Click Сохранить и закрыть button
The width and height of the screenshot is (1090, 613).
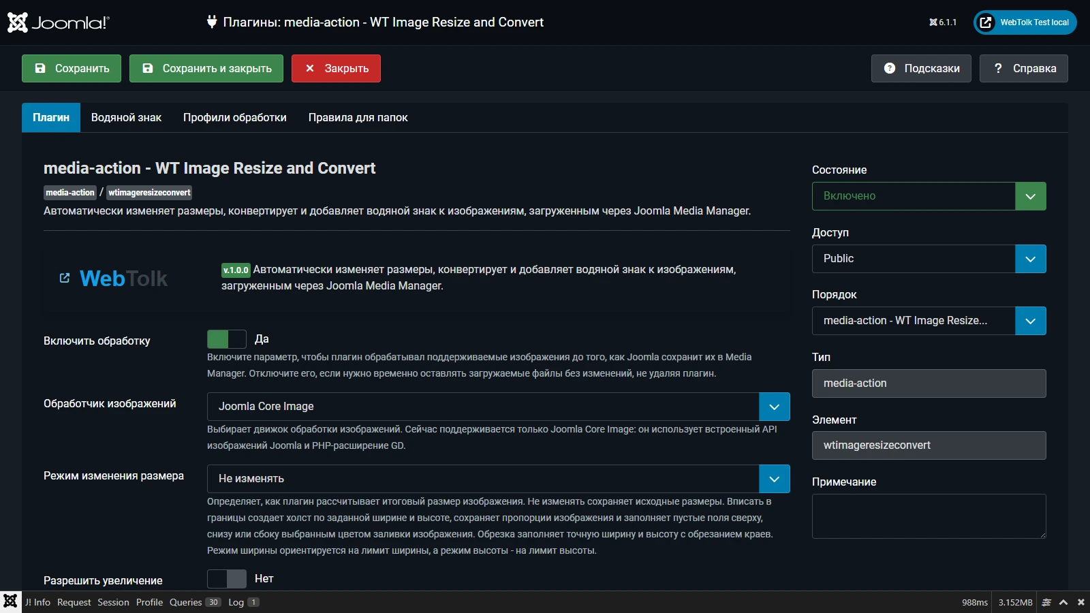click(x=206, y=68)
